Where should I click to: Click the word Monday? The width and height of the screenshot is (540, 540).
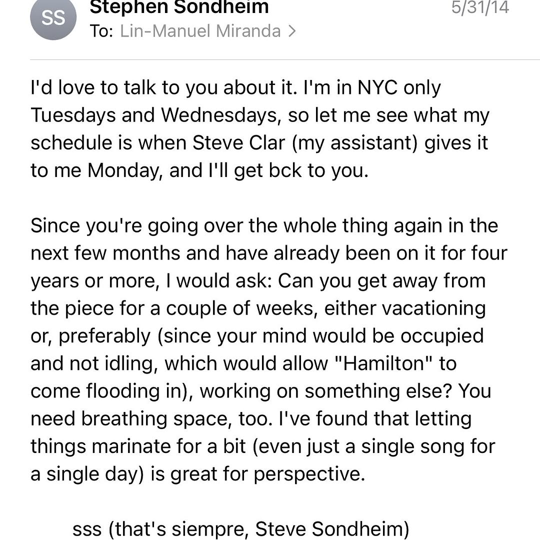point(124,171)
